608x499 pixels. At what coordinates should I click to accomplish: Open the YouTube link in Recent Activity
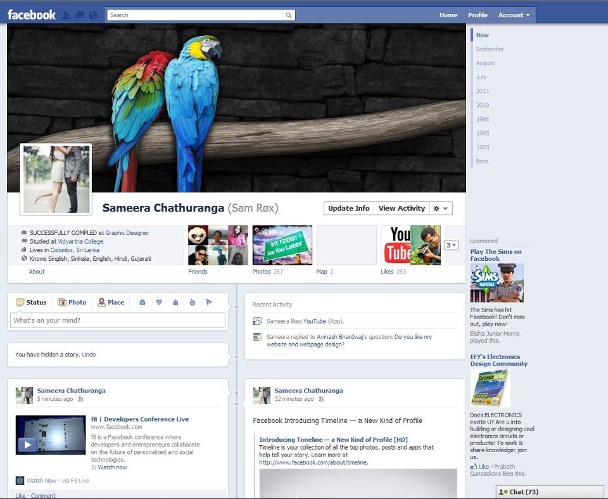click(315, 322)
